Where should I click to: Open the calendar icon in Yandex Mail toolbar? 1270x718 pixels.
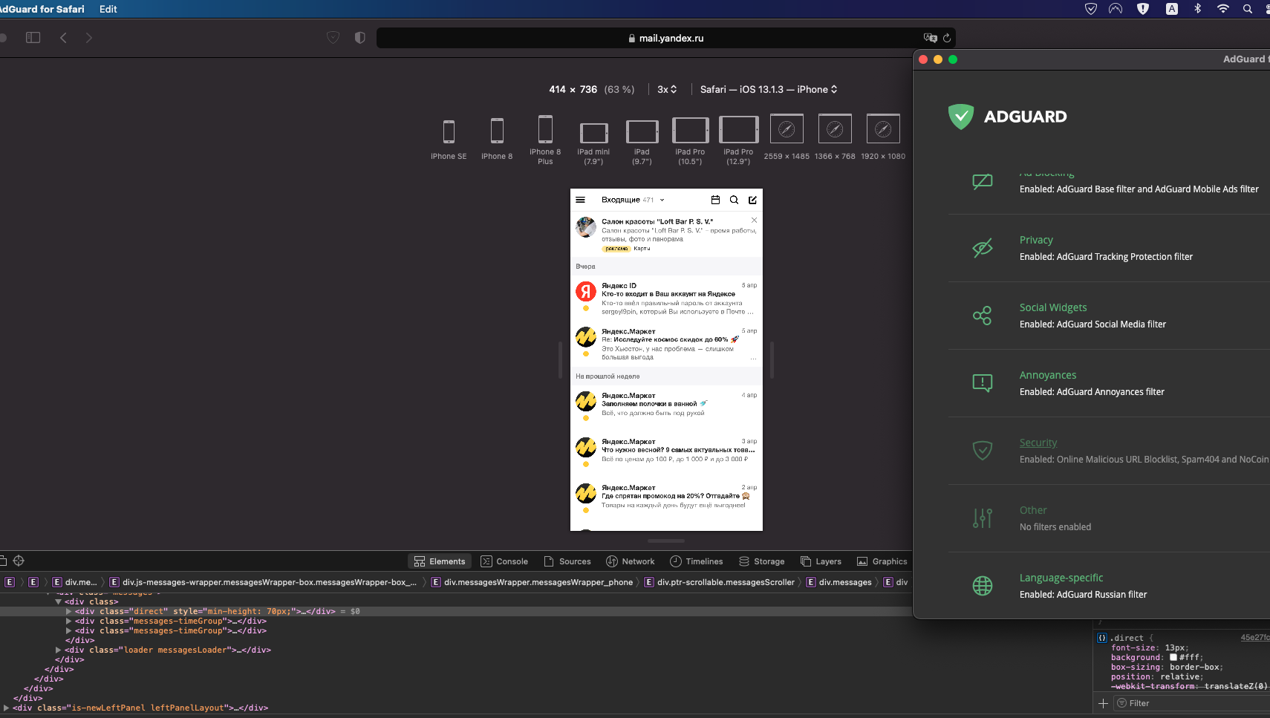click(715, 200)
